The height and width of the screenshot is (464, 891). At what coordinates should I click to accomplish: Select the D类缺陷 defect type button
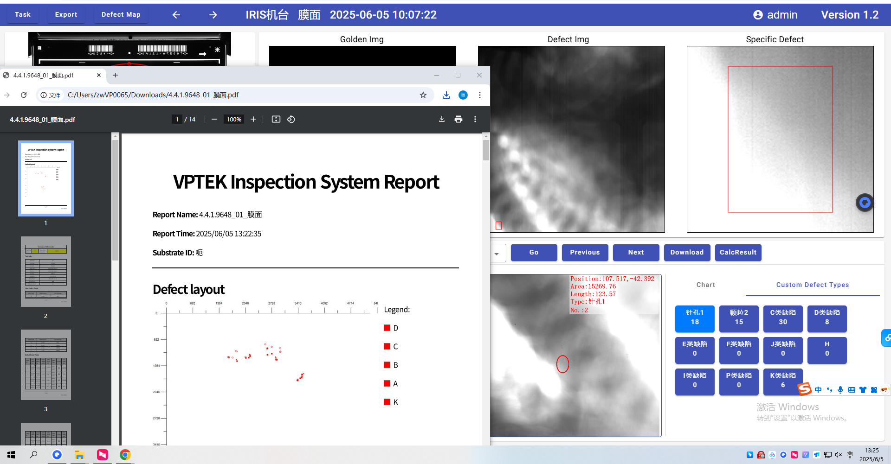coord(827,319)
